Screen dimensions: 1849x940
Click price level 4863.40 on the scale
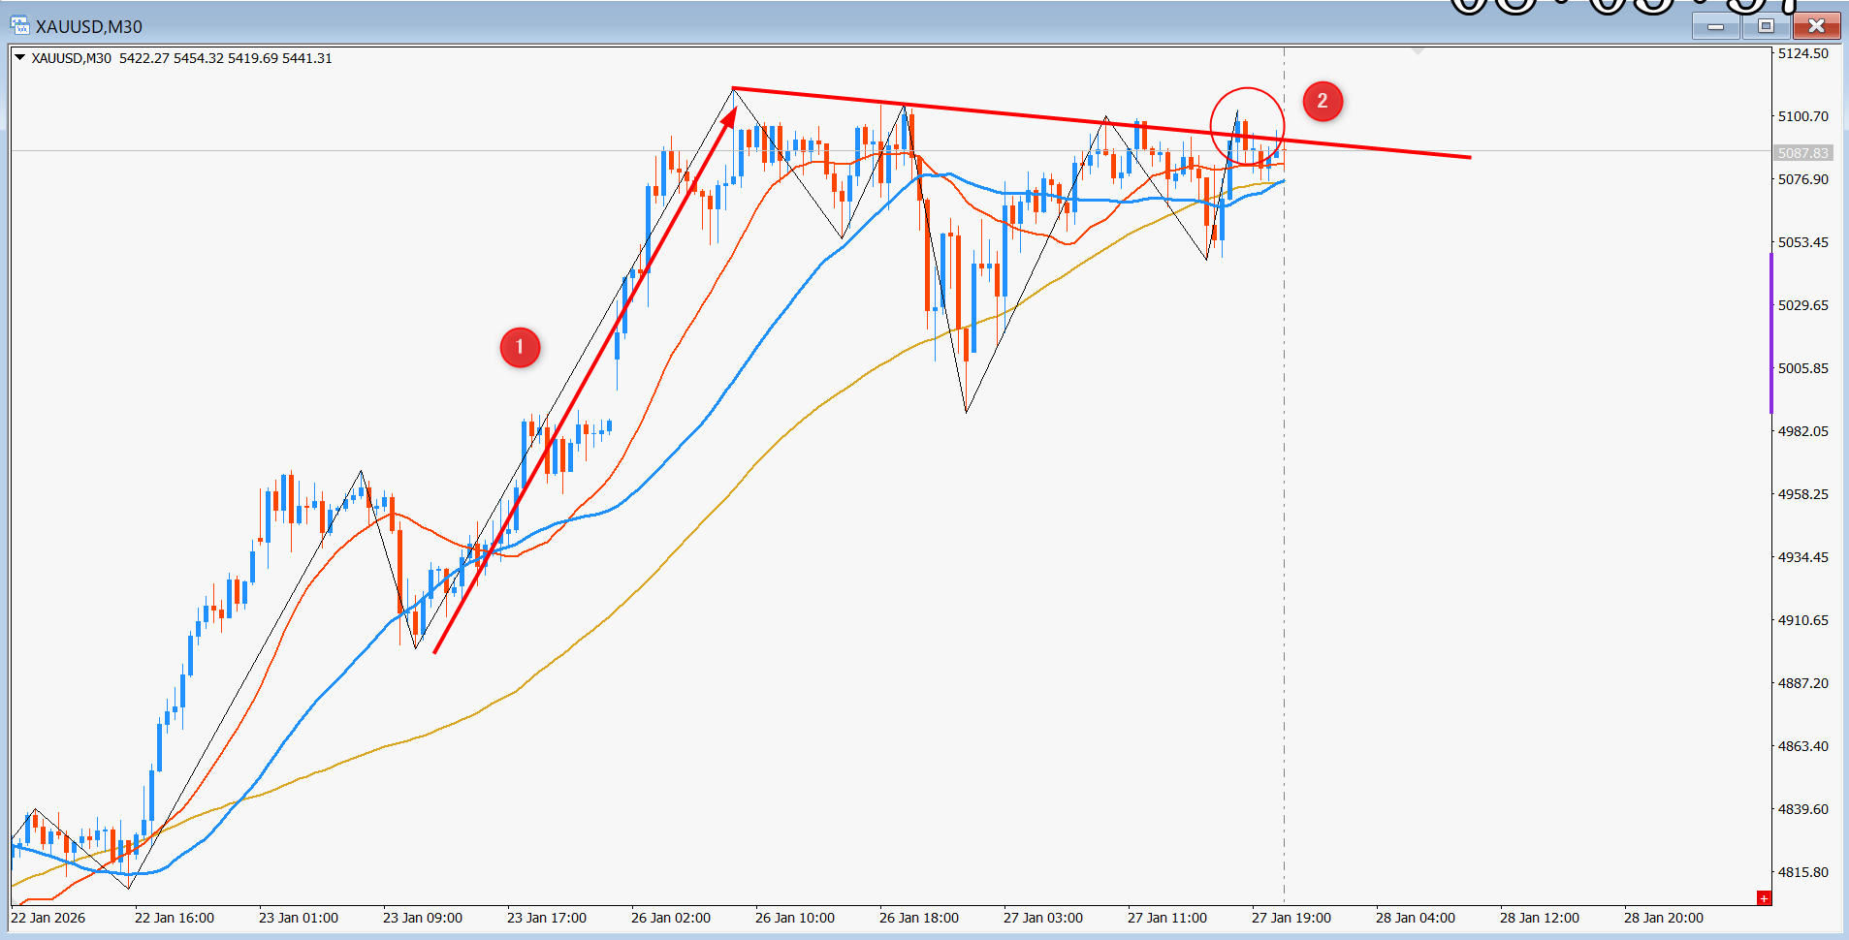point(1802,746)
